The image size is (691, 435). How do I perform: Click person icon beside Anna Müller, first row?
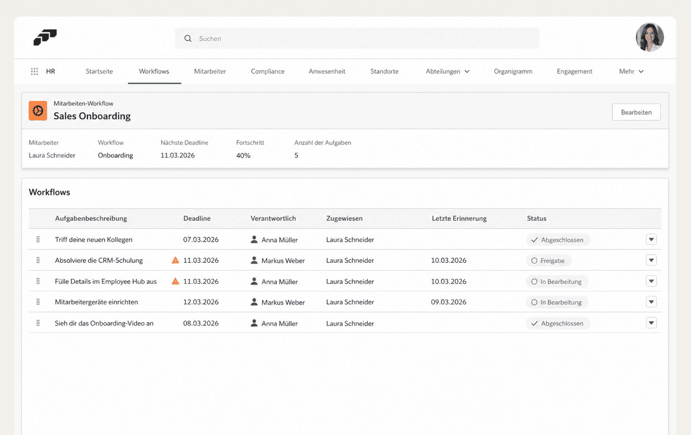click(254, 240)
